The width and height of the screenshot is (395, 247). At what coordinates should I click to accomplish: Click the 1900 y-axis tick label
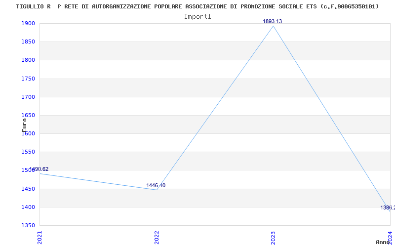[x=28, y=23]
